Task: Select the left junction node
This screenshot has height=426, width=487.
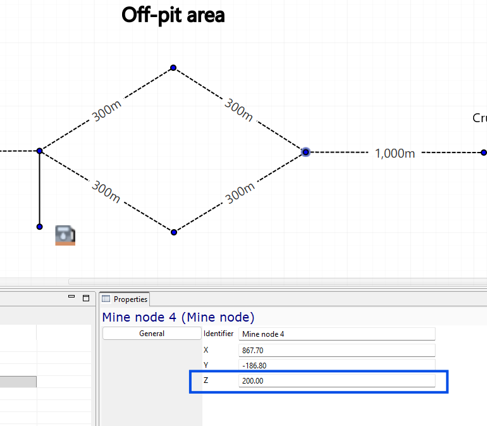Action: click(x=39, y=151)
